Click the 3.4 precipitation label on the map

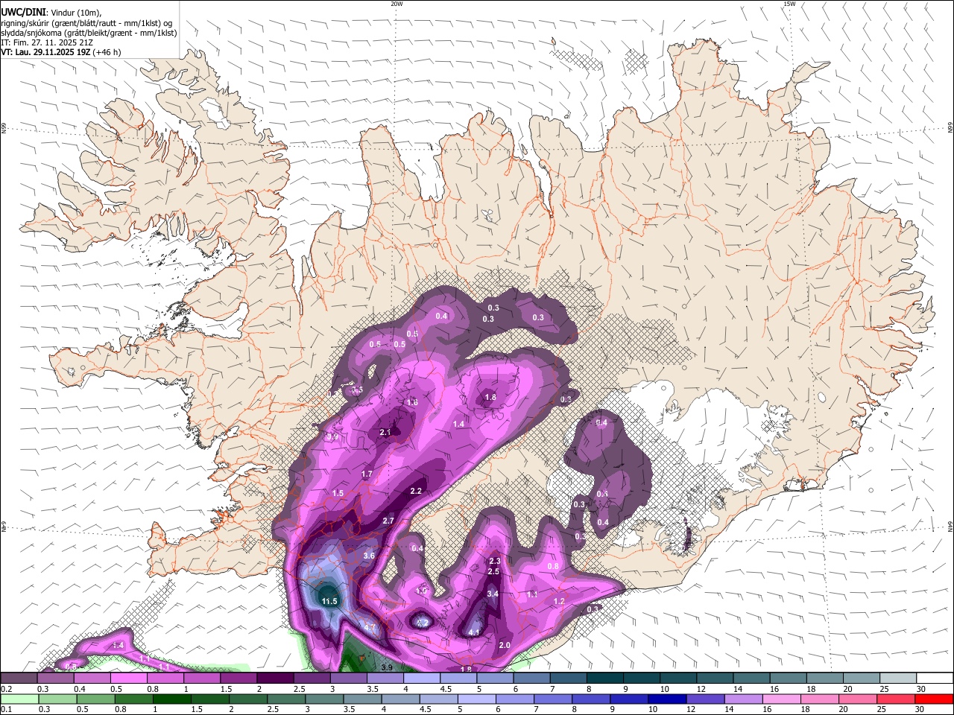[493, 594]
